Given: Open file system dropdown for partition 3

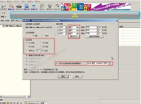Looking at the screenshot, I should (x=66, y=33).
